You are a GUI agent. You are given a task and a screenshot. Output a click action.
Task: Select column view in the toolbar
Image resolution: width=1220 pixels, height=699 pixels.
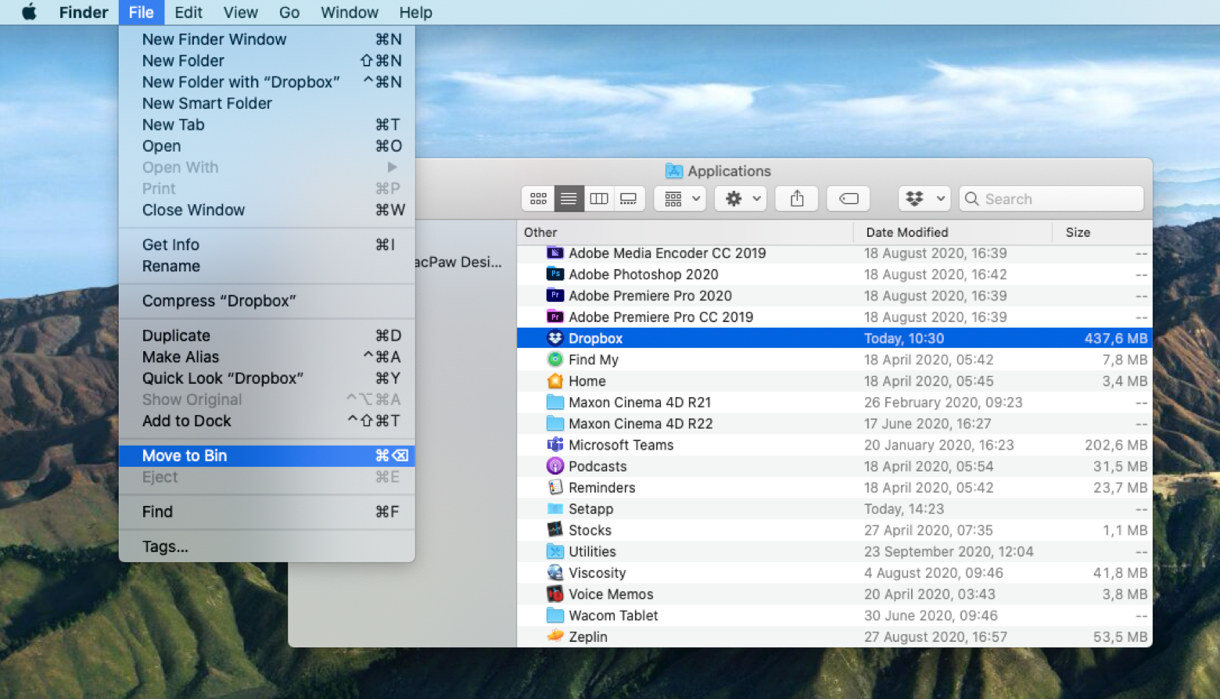[x=599, y=199]
